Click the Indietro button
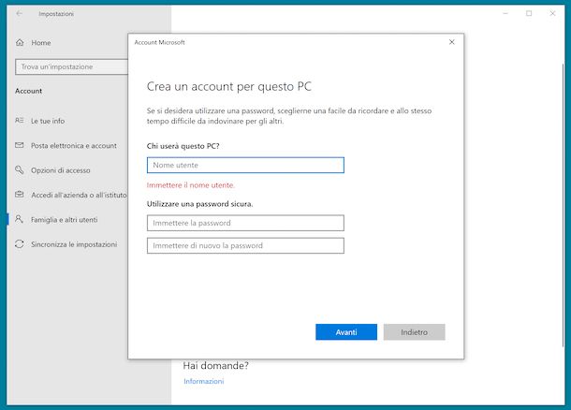This screenshot has height=410, width=571. [414, 332]
